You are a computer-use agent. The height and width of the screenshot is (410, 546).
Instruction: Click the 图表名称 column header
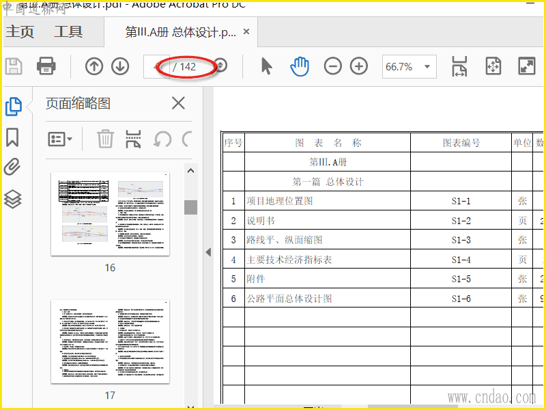coord(328,143)
